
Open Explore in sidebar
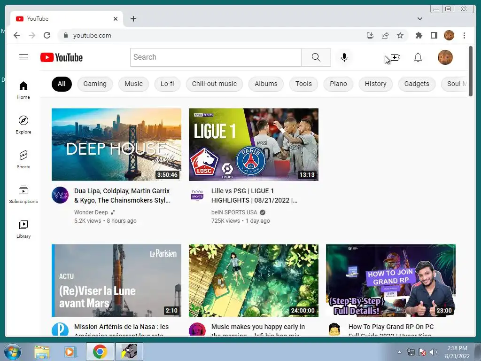23,125
